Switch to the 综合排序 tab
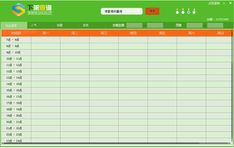 [14, 25]
